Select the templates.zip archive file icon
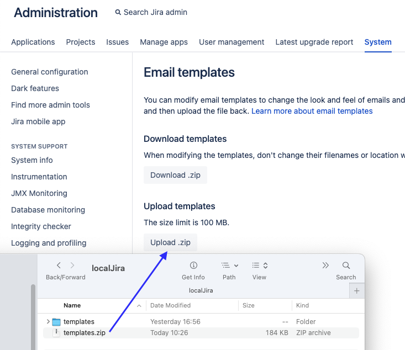 56,333
